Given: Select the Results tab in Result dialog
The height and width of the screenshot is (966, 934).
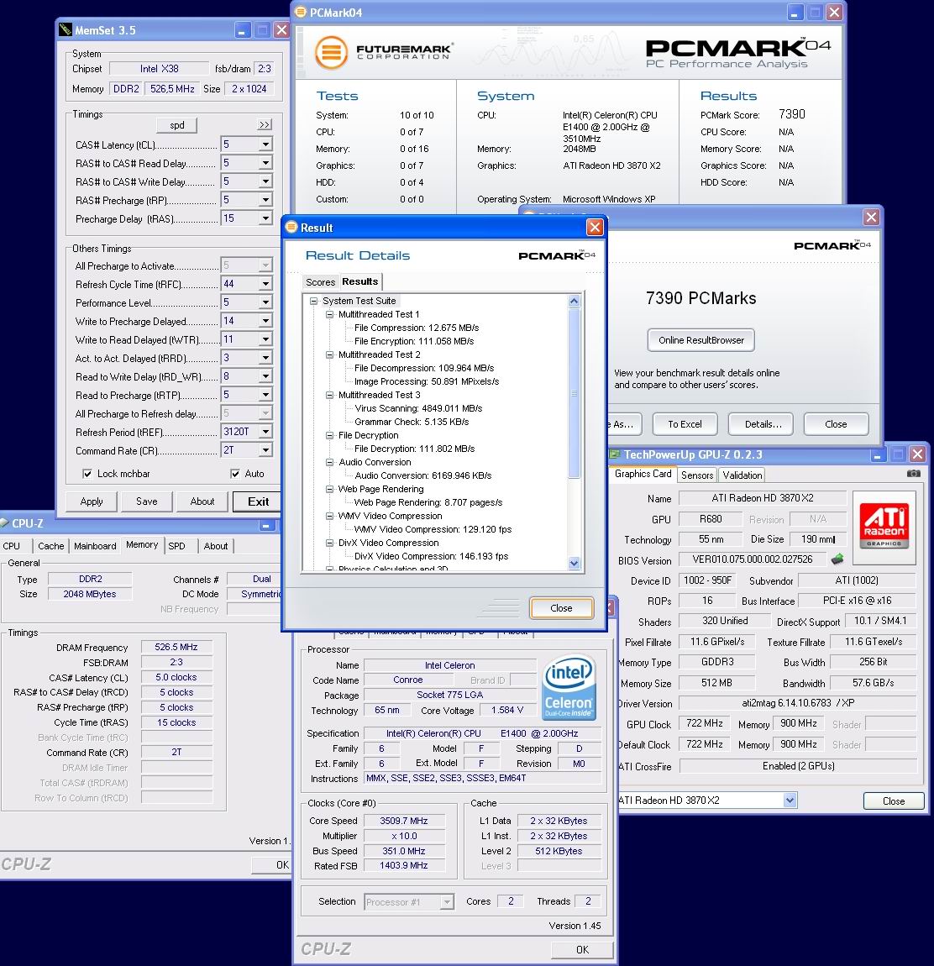Looking at the screenshot, I should 359,281.
